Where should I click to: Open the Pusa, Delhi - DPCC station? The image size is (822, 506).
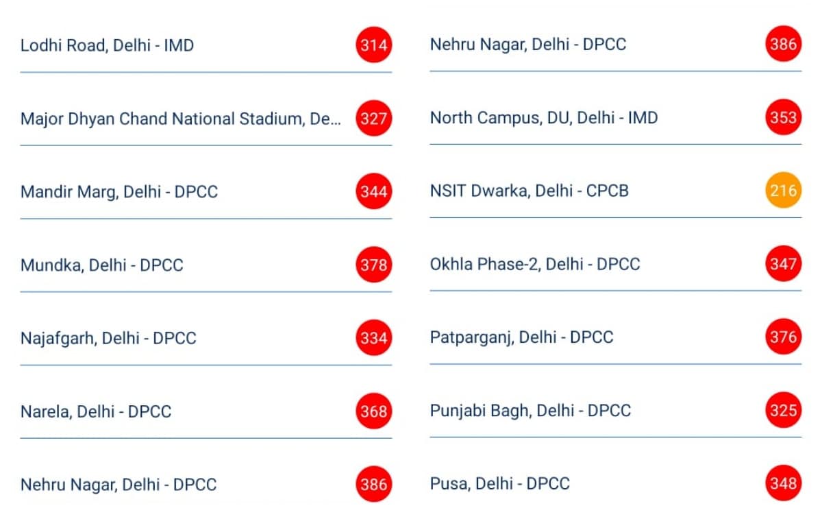tap(499, 483)
